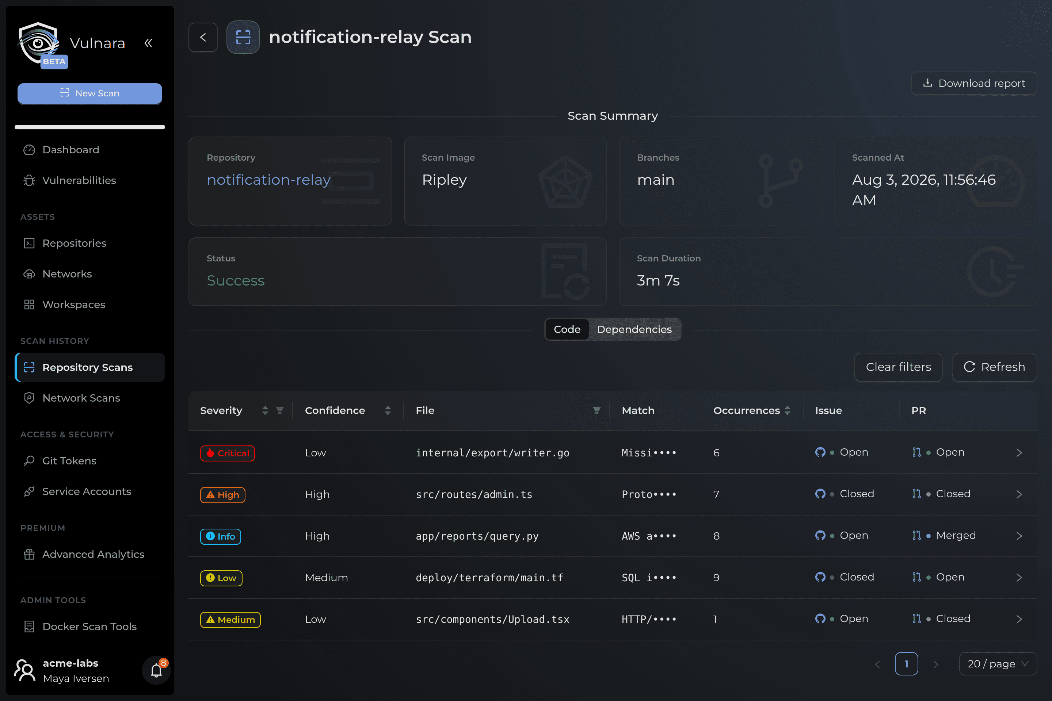
Task: Click pull request icon in writer.go row
Action: click(x=916, y=452)
